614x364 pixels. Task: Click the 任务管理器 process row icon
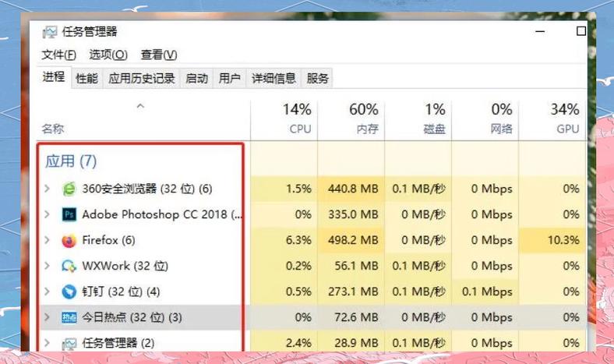point(69,344)
